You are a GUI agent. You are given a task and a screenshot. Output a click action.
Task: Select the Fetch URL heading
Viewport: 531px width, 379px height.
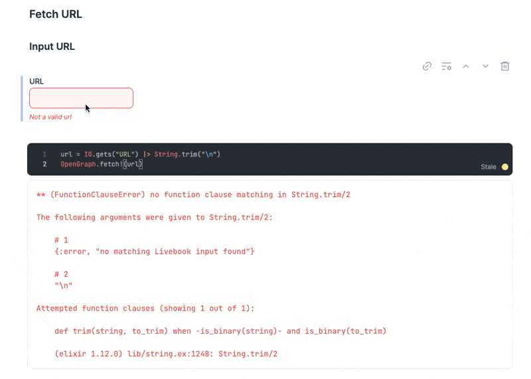(56, 14)
